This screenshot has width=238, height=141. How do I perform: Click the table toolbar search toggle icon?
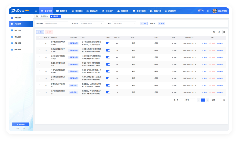[x=214, y=32]
